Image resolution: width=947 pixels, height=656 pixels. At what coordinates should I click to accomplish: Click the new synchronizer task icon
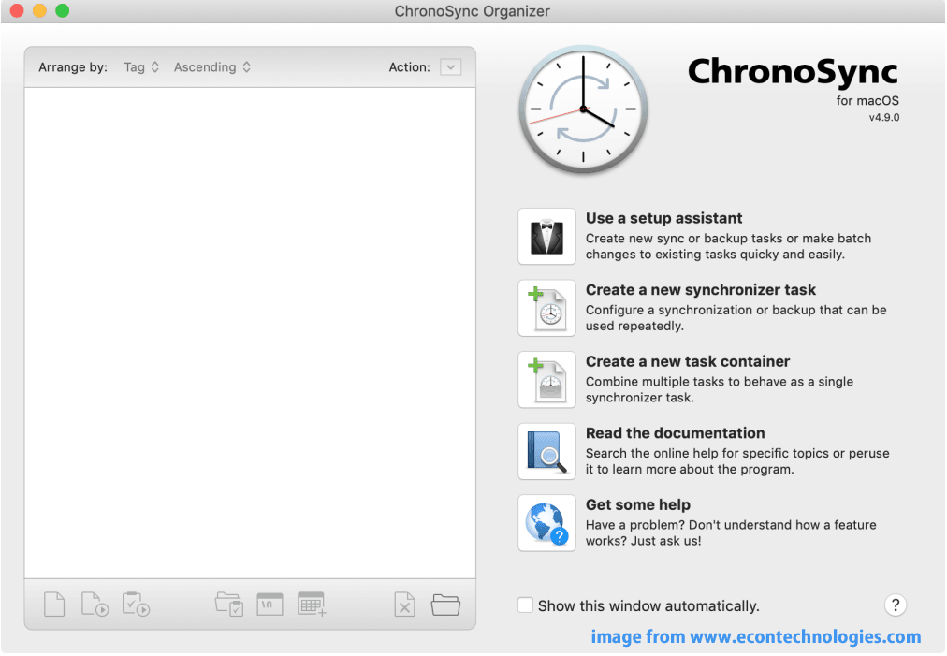point(546,308)
